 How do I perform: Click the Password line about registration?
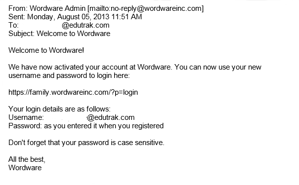tap(86, 126)
